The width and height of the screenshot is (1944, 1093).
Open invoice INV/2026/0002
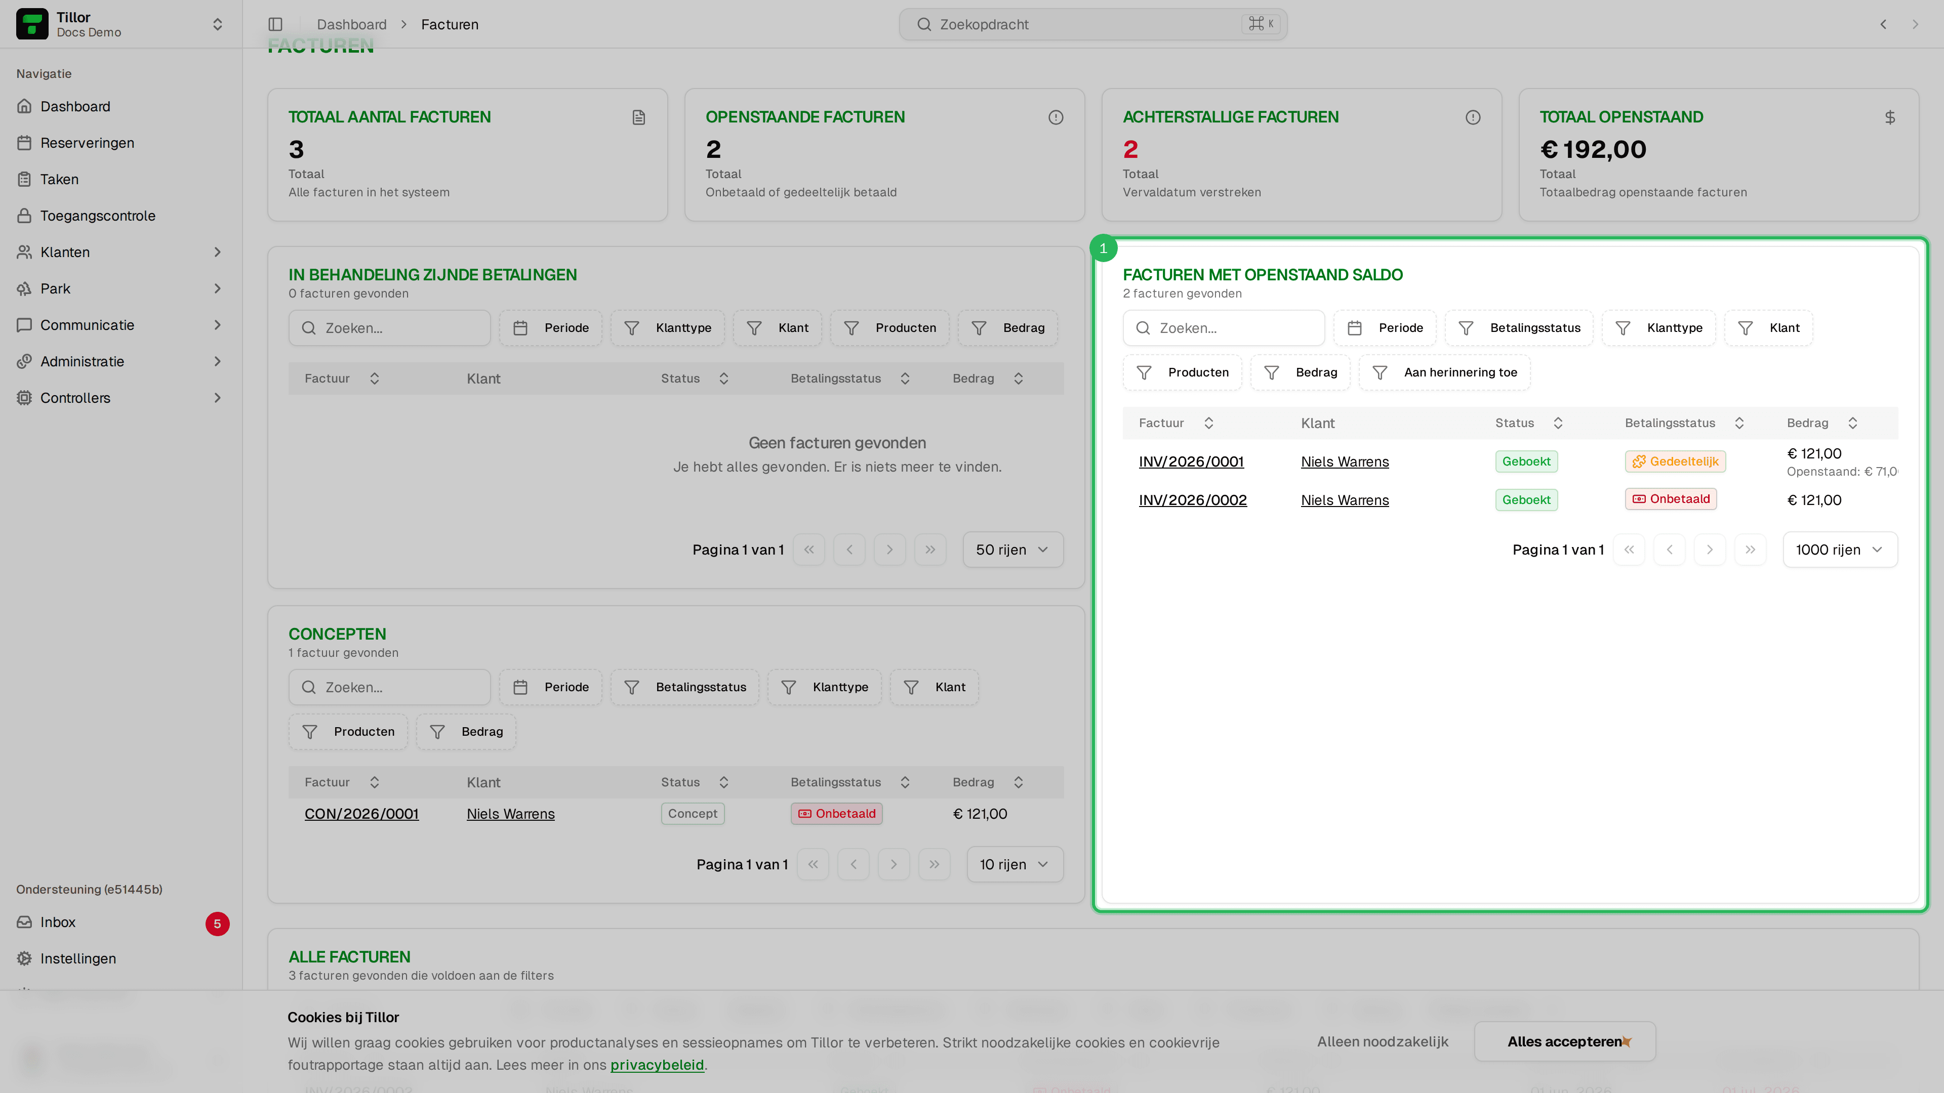point(1192,500)
